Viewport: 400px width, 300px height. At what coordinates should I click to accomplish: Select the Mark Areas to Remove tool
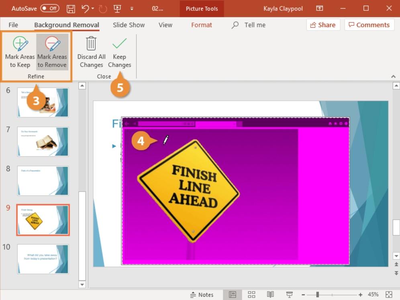click(52, 52)
